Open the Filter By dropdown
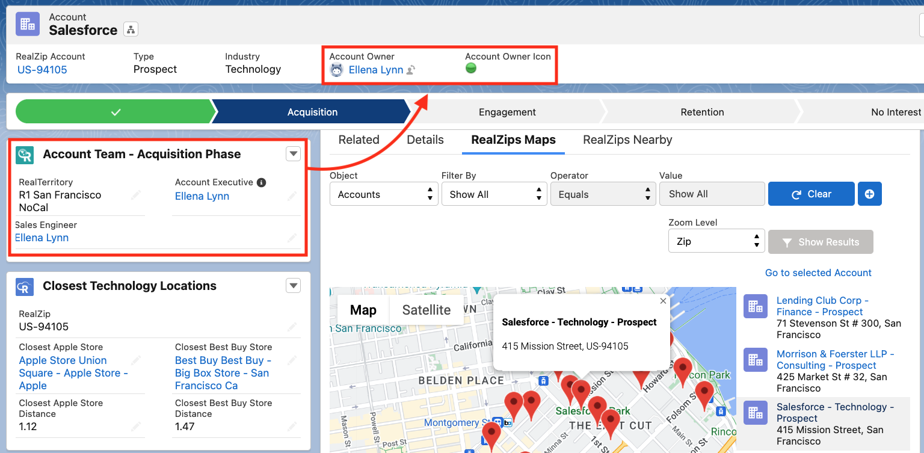The image size is (924, 453). 494,194
